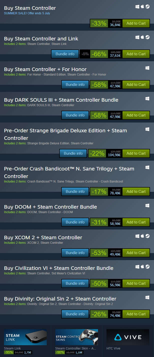Click the Apple icon on XCOM 2 bundle
154x357 pixels.
coord(142,236)
